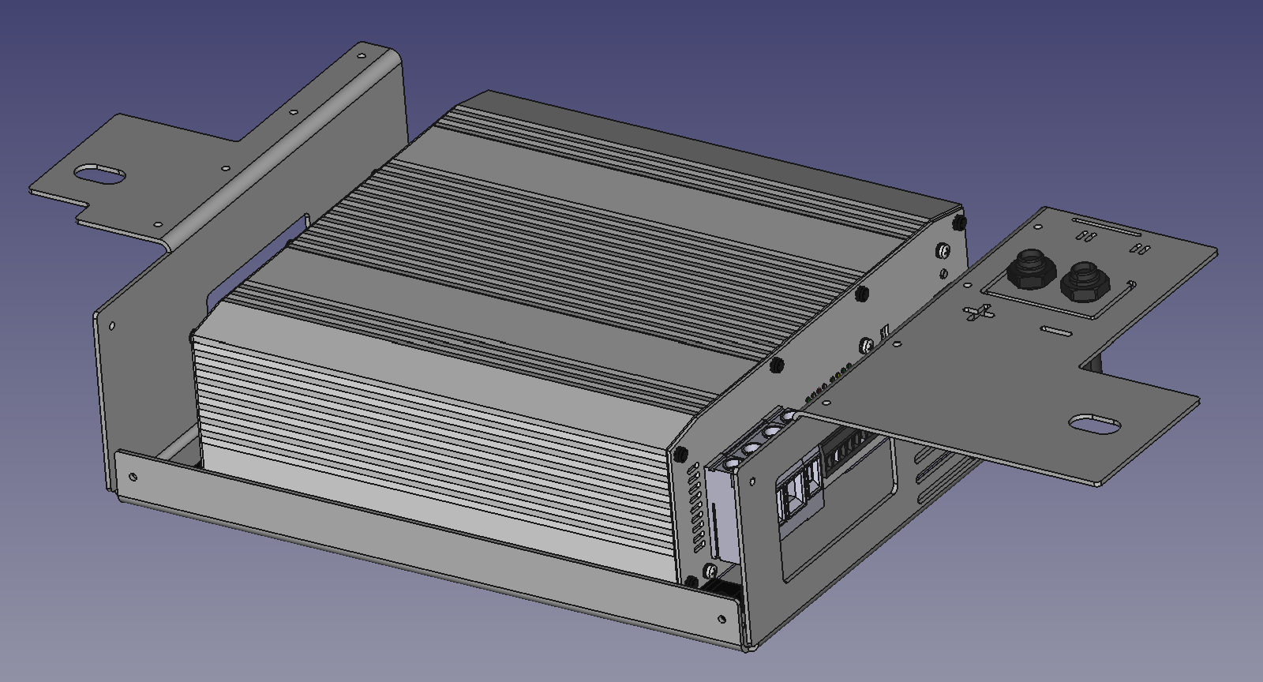Select the small hole at front lip's left end
1263x682 pixels.
pyautogui.click(x=132, y=477)
